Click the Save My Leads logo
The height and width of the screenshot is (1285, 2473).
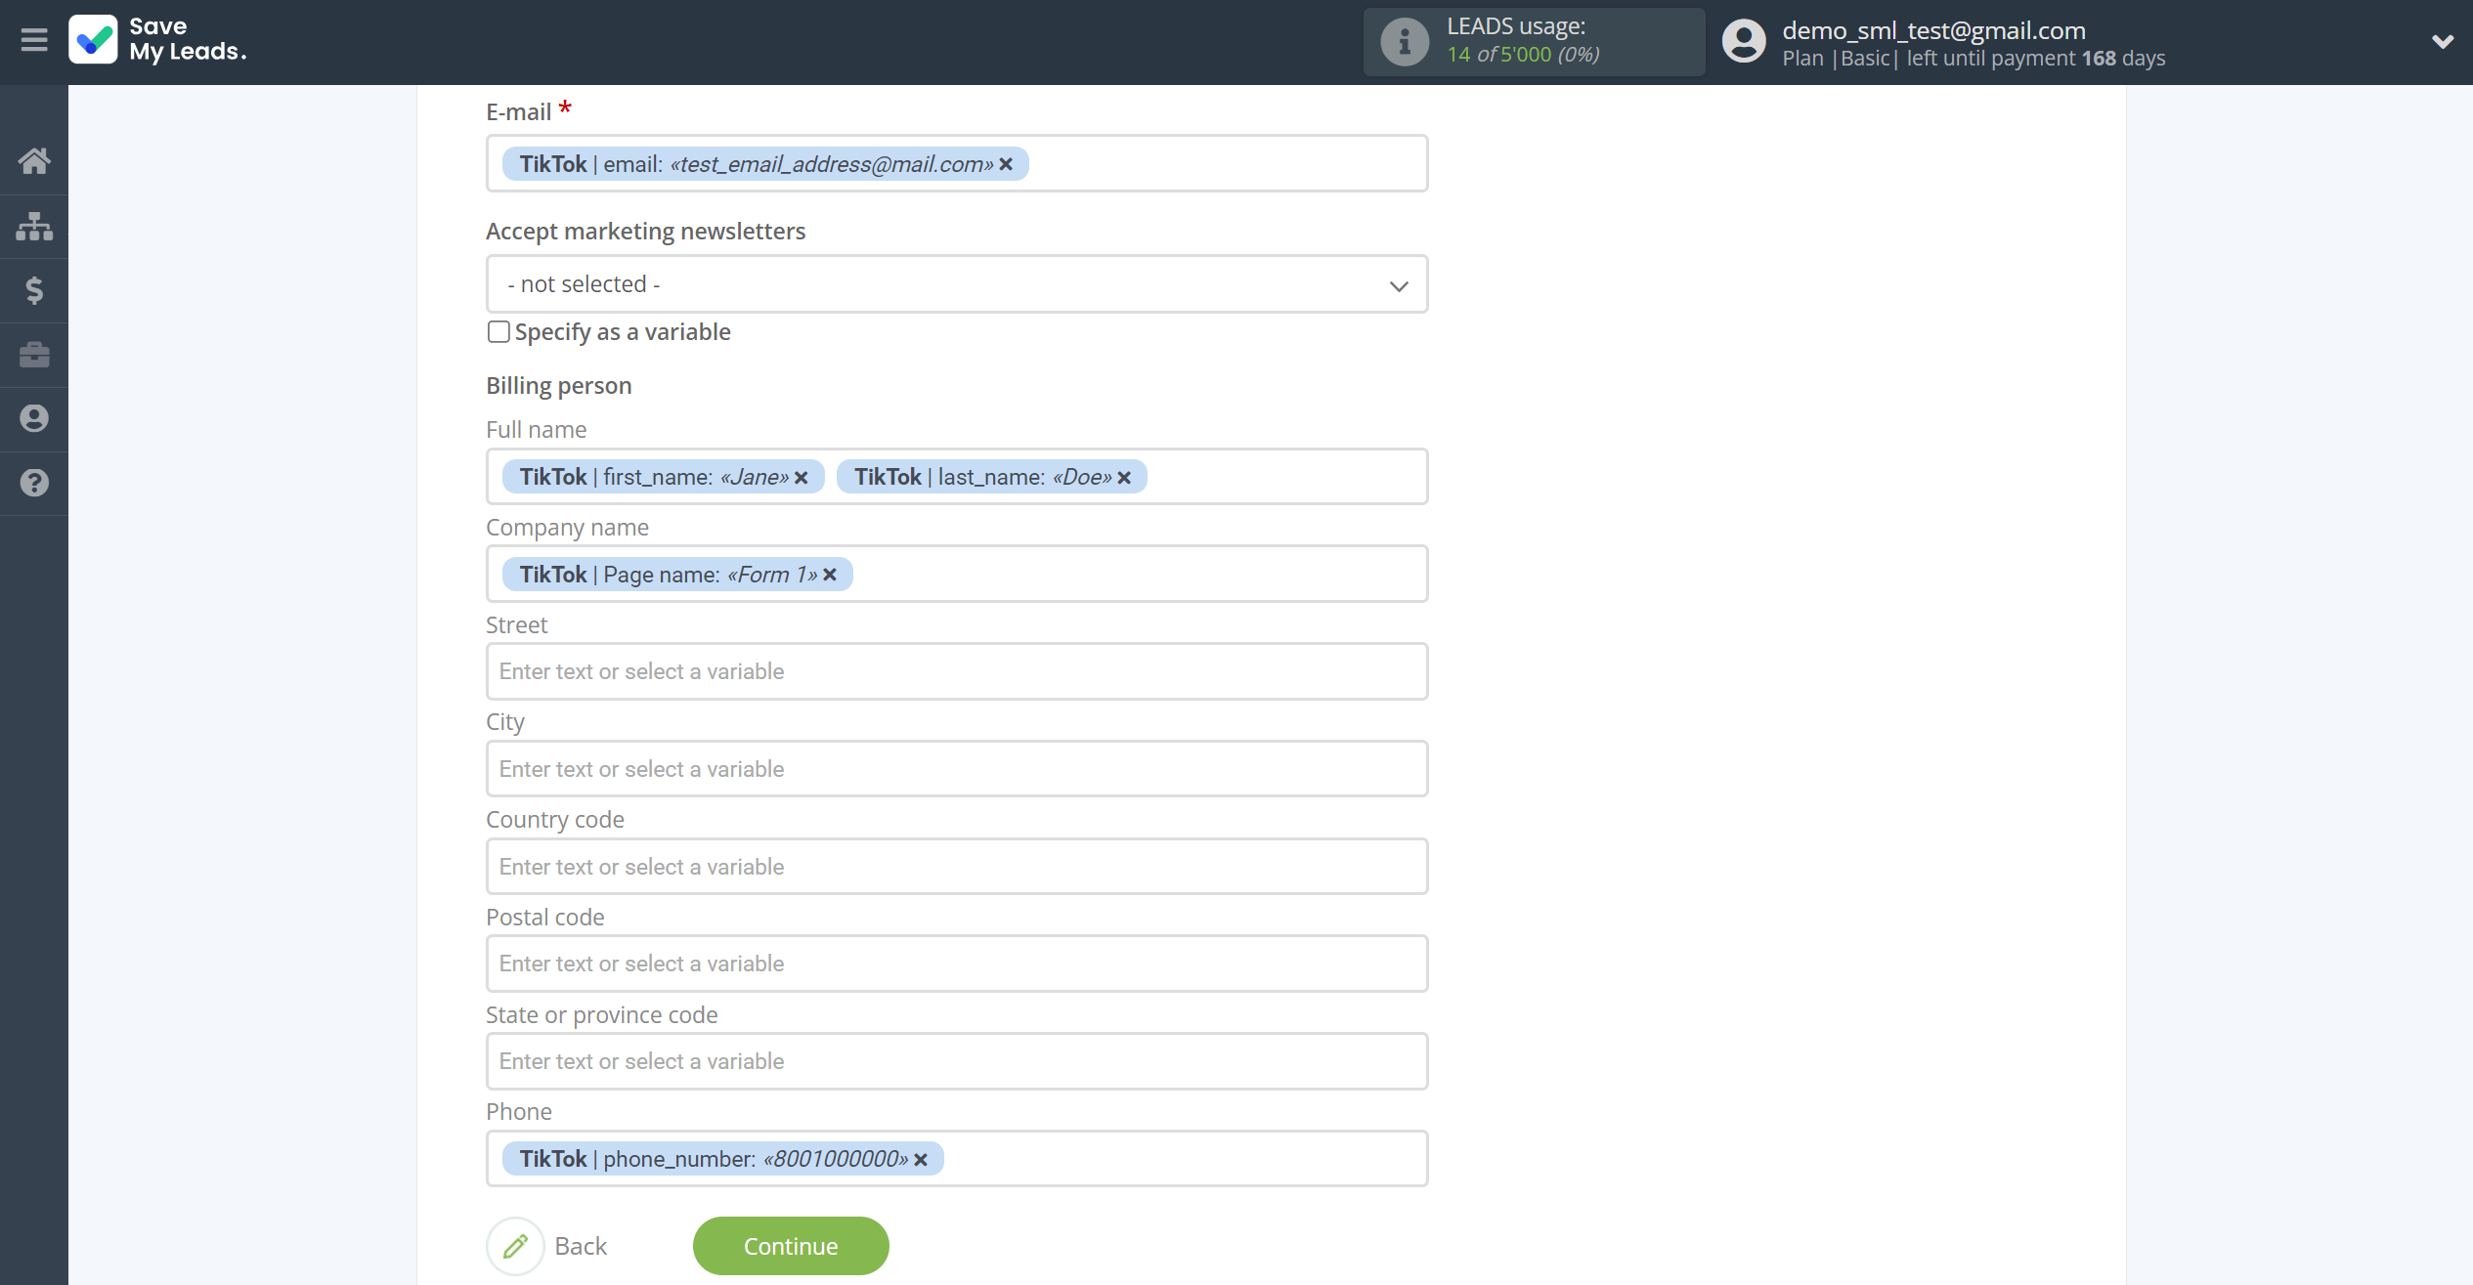coord(157,39)
